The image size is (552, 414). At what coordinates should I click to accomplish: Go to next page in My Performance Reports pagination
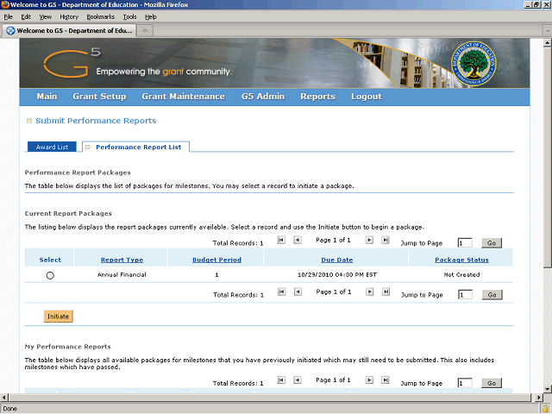pos(369,380)
